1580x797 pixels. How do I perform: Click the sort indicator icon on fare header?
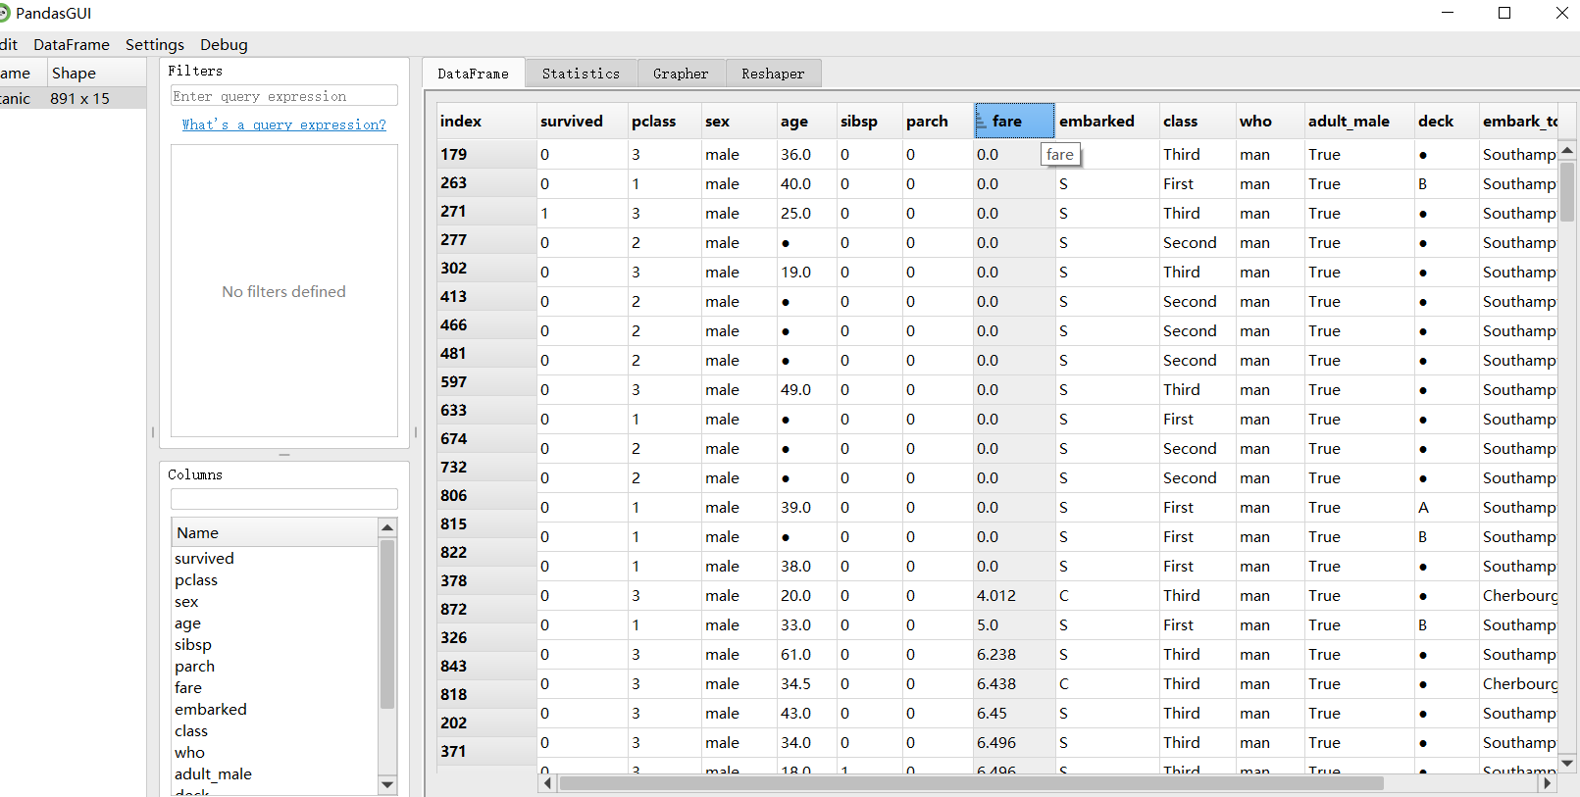[982, 122]
